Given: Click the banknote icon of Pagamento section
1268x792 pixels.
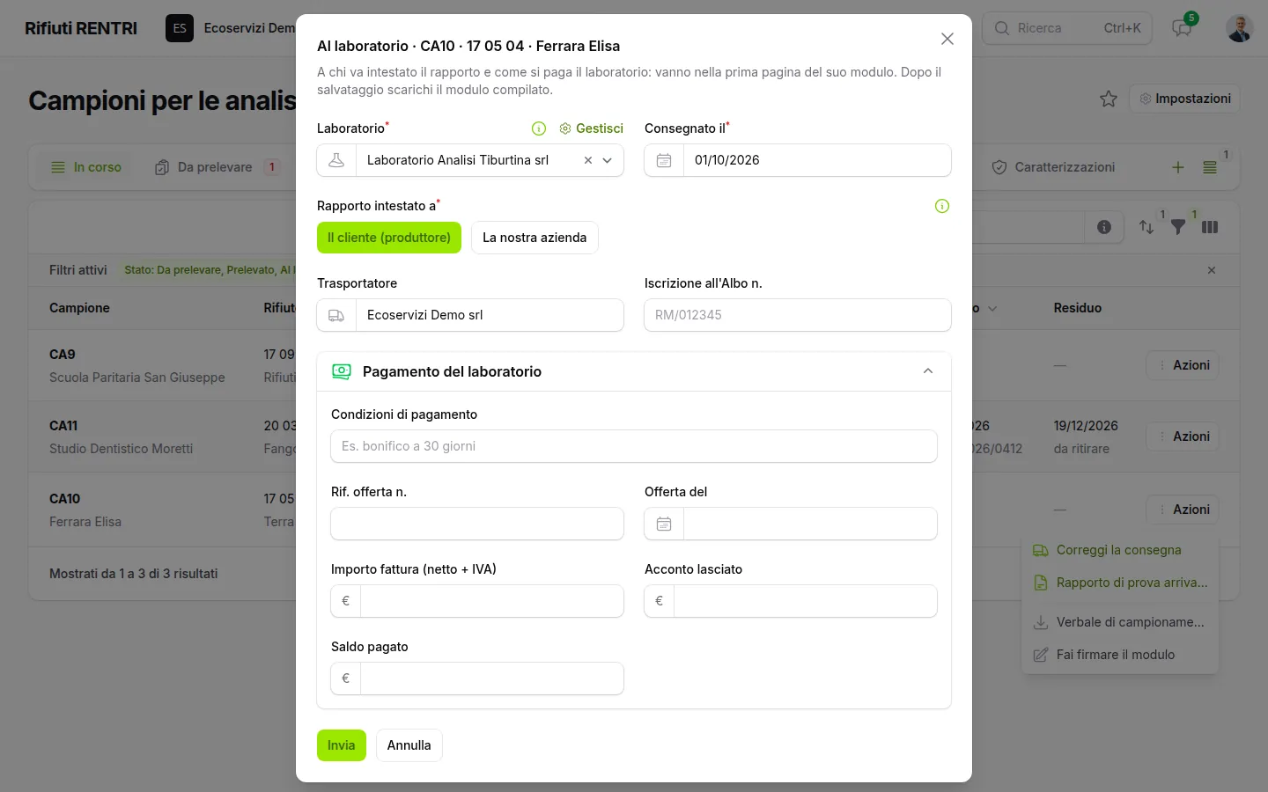Looking at the screenshot, I should point(342,371).
